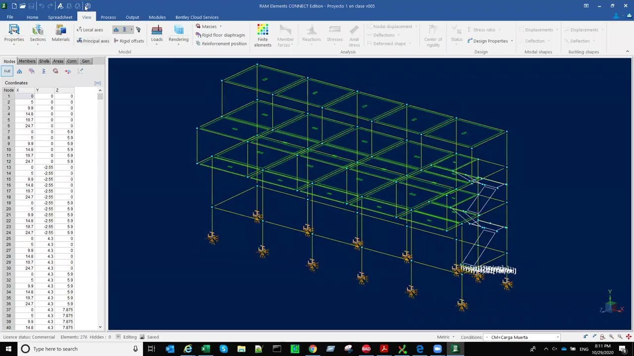The height and width of the screenshot is (356, 634).
Task: Expand the Sections dropdown arrow
Action: point(38,44)
